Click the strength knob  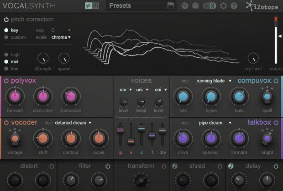(x=43, y=59)
